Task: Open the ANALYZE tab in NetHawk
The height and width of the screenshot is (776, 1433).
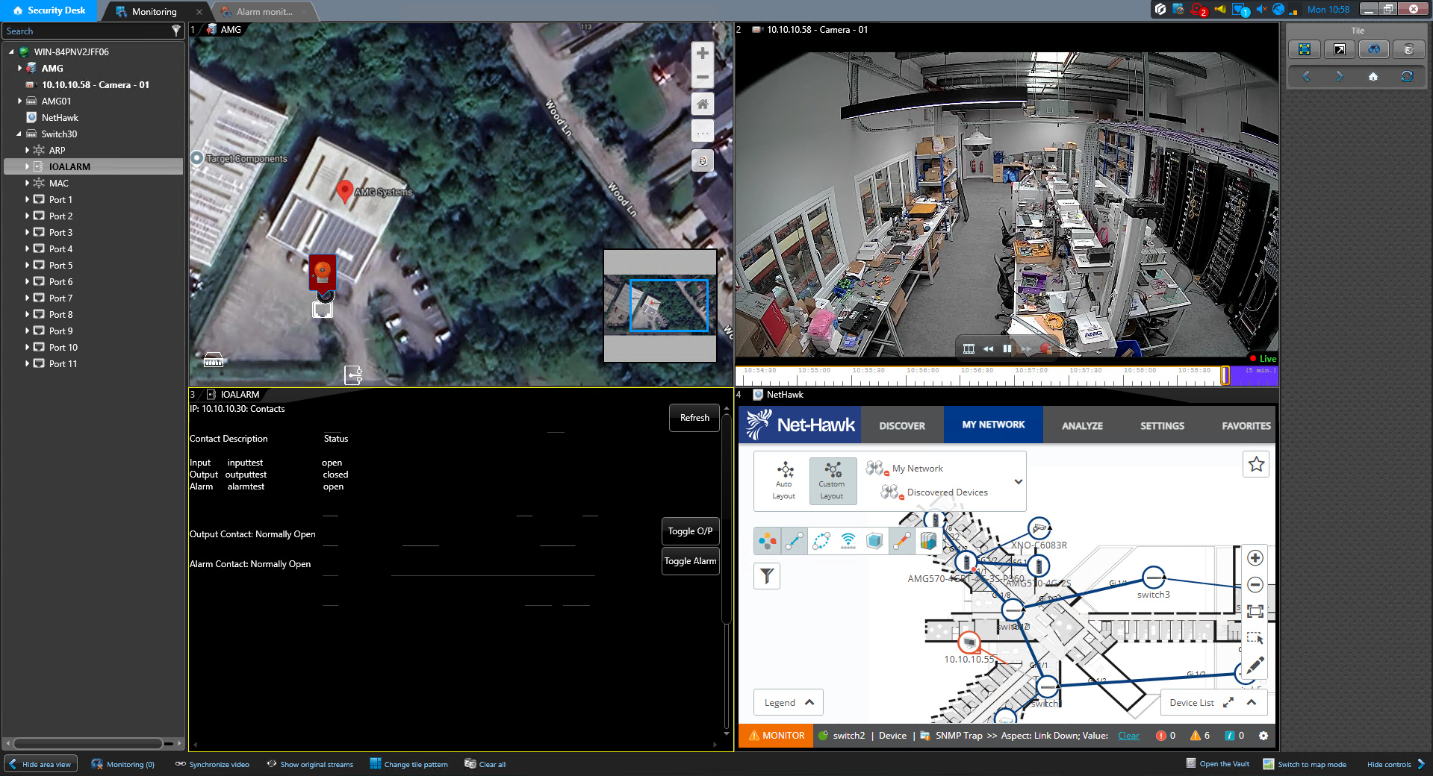Action: click(x=1082, y=425)
